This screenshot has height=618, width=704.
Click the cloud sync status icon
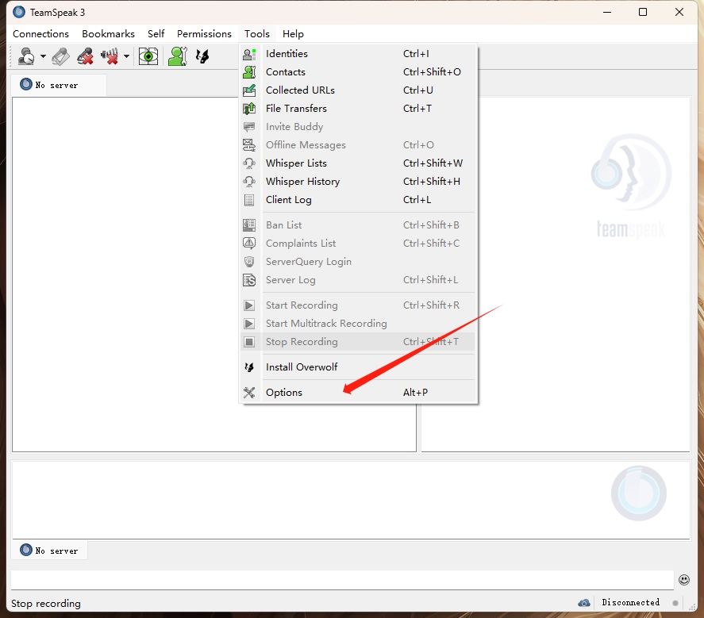[x=584, y=603]
